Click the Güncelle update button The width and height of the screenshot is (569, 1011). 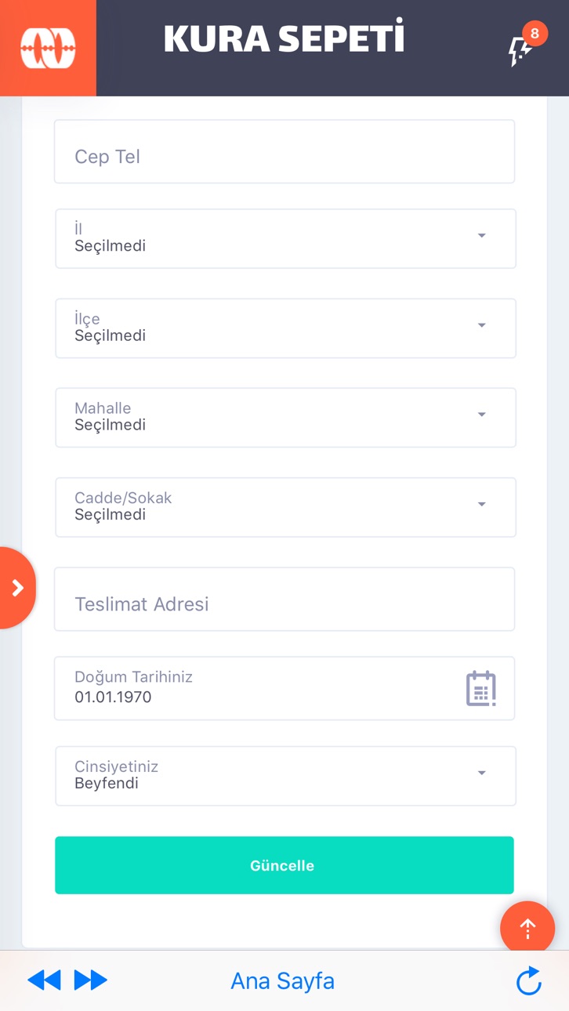coord(284,865)
